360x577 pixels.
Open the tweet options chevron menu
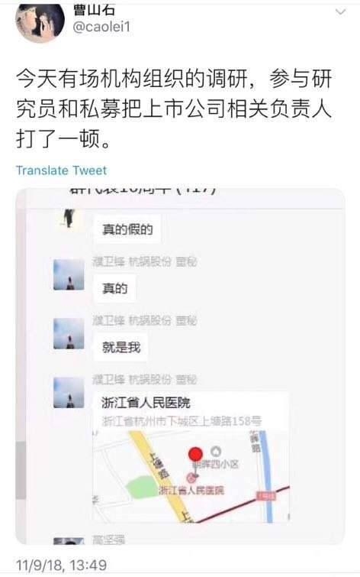[x=340, y=12]
